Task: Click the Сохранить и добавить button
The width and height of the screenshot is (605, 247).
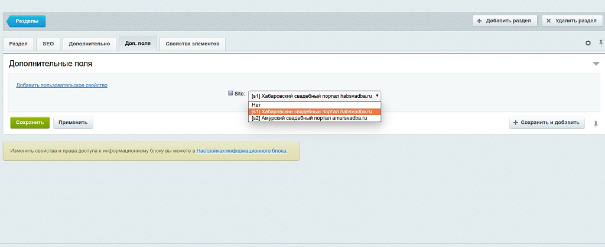Action: pyautogui.click(x=547, y=123)
